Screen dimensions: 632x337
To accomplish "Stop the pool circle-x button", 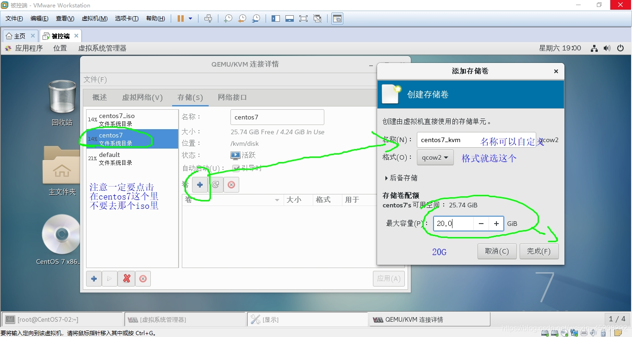I will click(x=143, y=279).
